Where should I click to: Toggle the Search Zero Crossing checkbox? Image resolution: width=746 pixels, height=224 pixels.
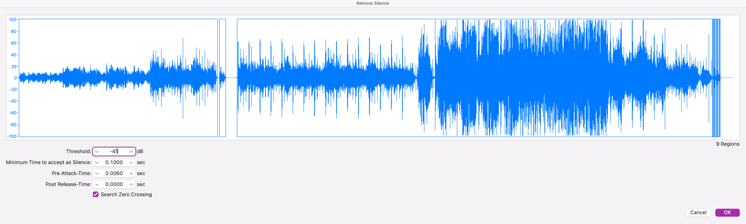point(96,195)
